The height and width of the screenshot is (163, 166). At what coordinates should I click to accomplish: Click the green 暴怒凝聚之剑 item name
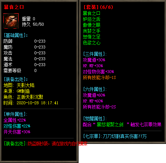[x=110, y=124]
